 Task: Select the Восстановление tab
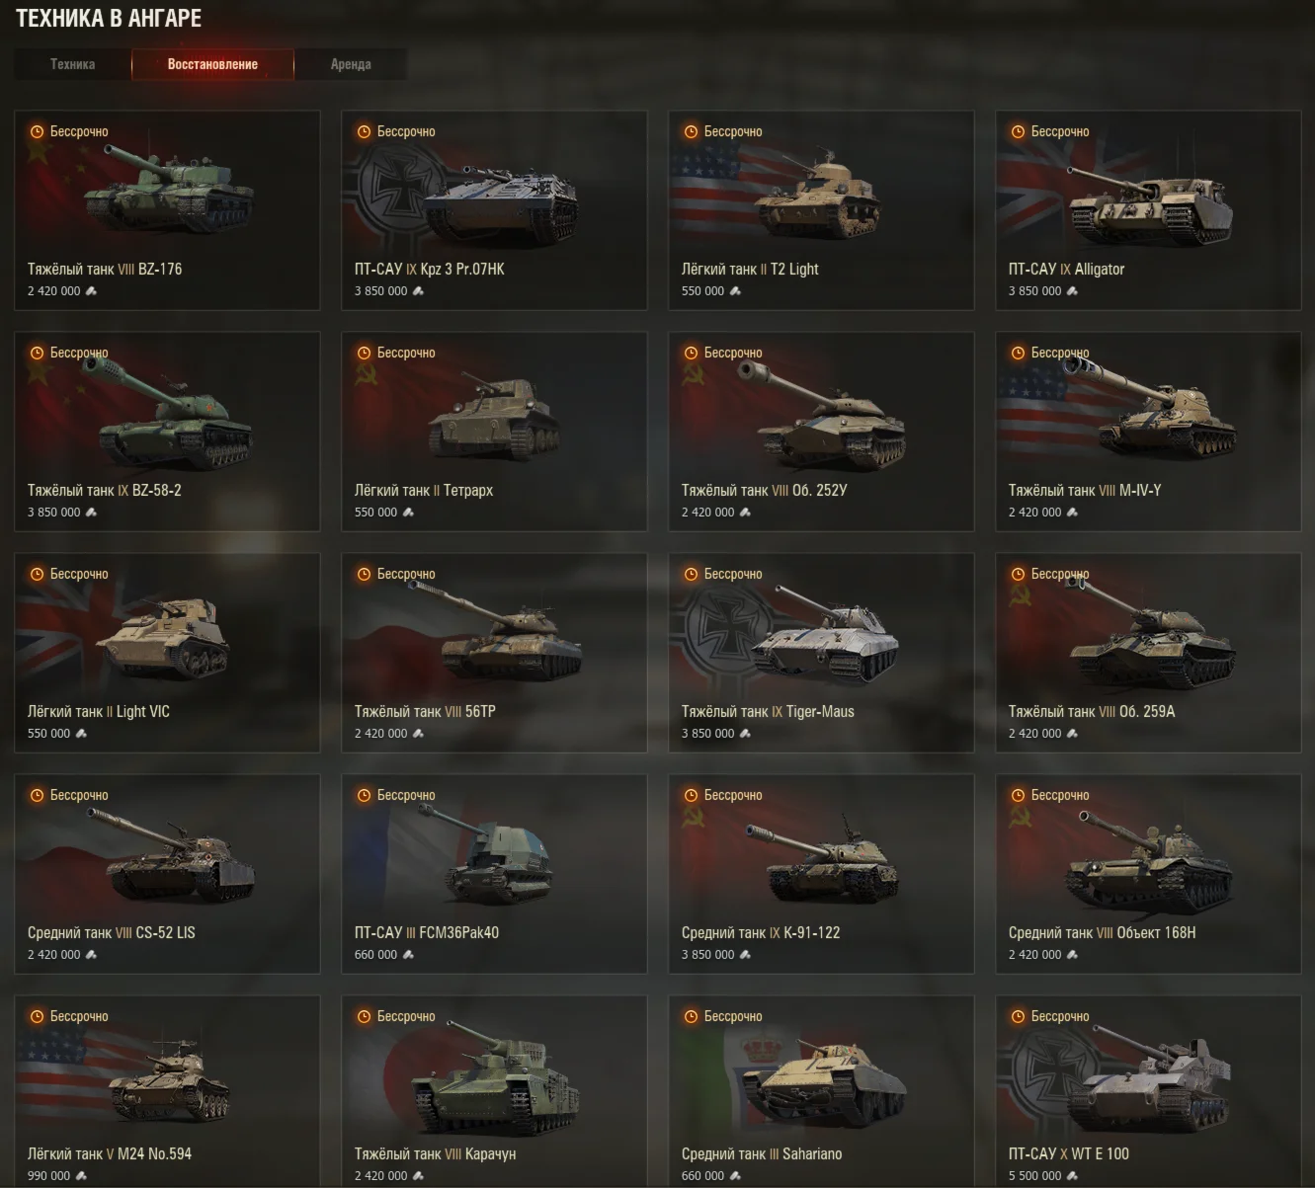point(212,64)
